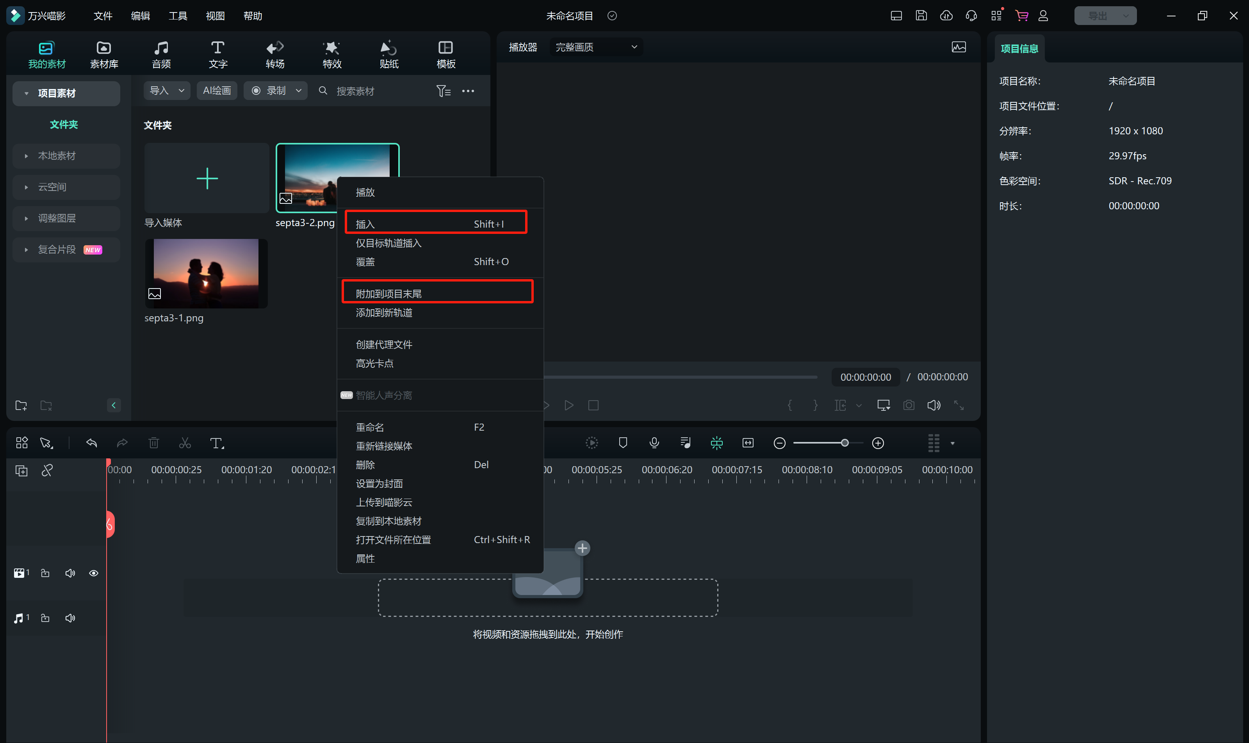This screenshot has height=743, width=1249.
Task: Expand the 本地素材 tree item
Action: [x=27, y=156]
